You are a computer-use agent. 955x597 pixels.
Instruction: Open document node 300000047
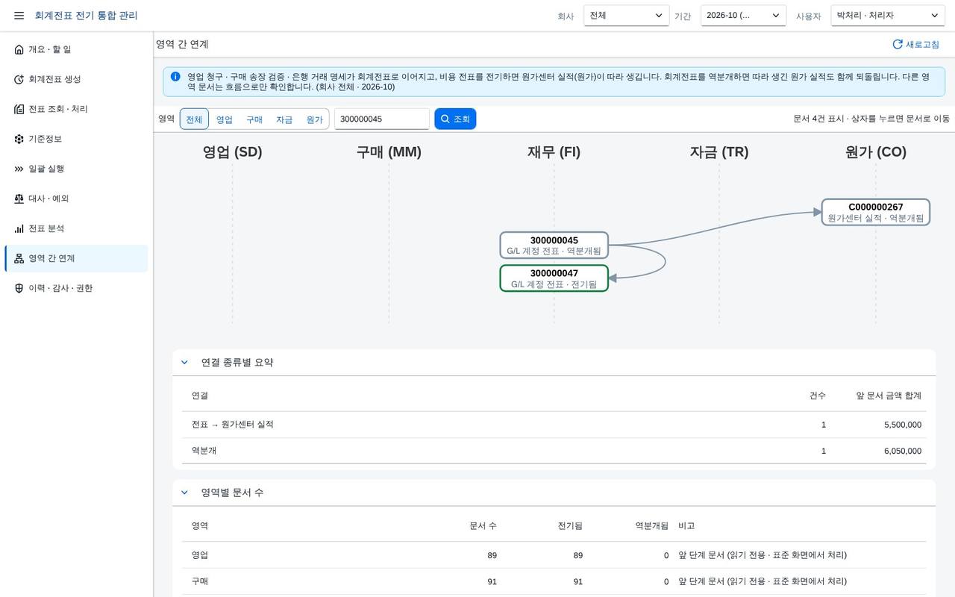click(554, 278)
